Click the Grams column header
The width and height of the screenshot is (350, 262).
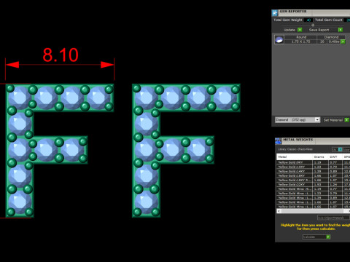pos(319,157)
